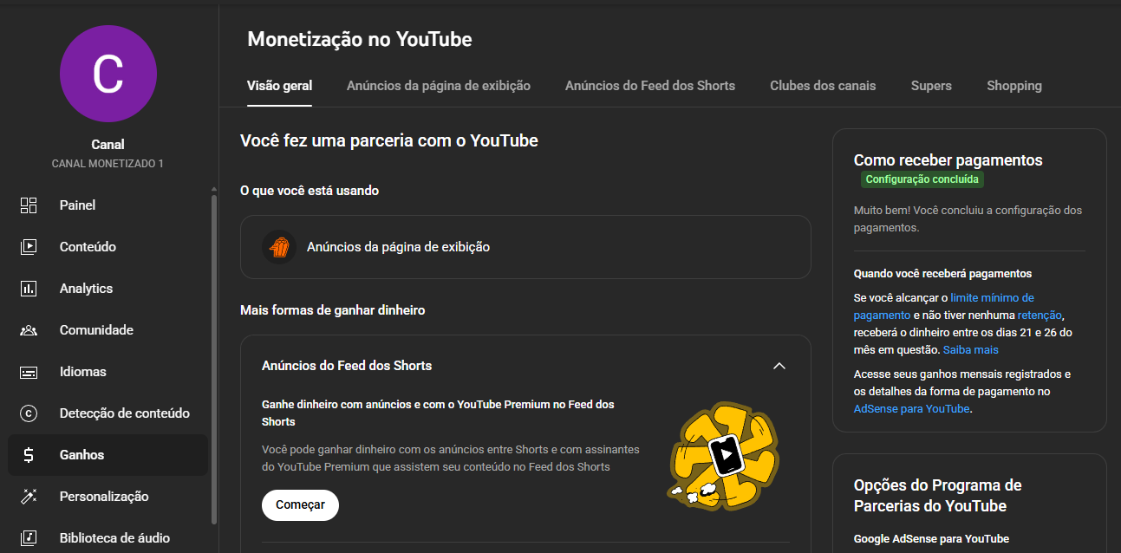Click the Ganhos dollar sign icon

pyautogui.click(x=29, y=455)
